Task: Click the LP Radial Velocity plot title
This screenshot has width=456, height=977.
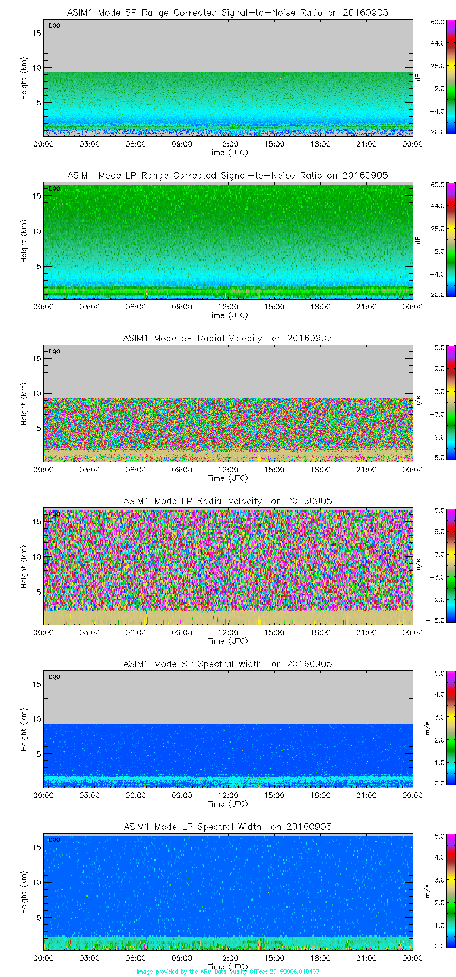Action: pyautogui.click(x=227, y=501)
